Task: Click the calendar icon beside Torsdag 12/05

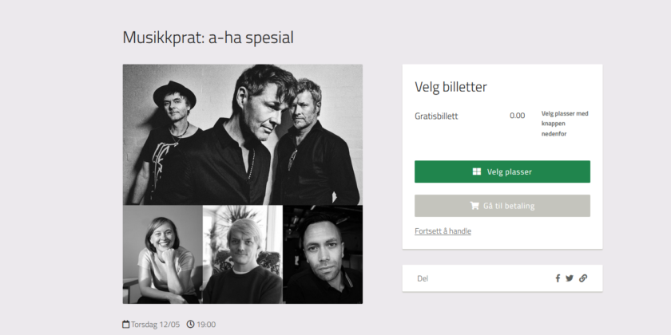Action: 126,325
